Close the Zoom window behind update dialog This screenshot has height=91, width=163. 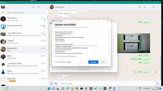pos(115,23)
